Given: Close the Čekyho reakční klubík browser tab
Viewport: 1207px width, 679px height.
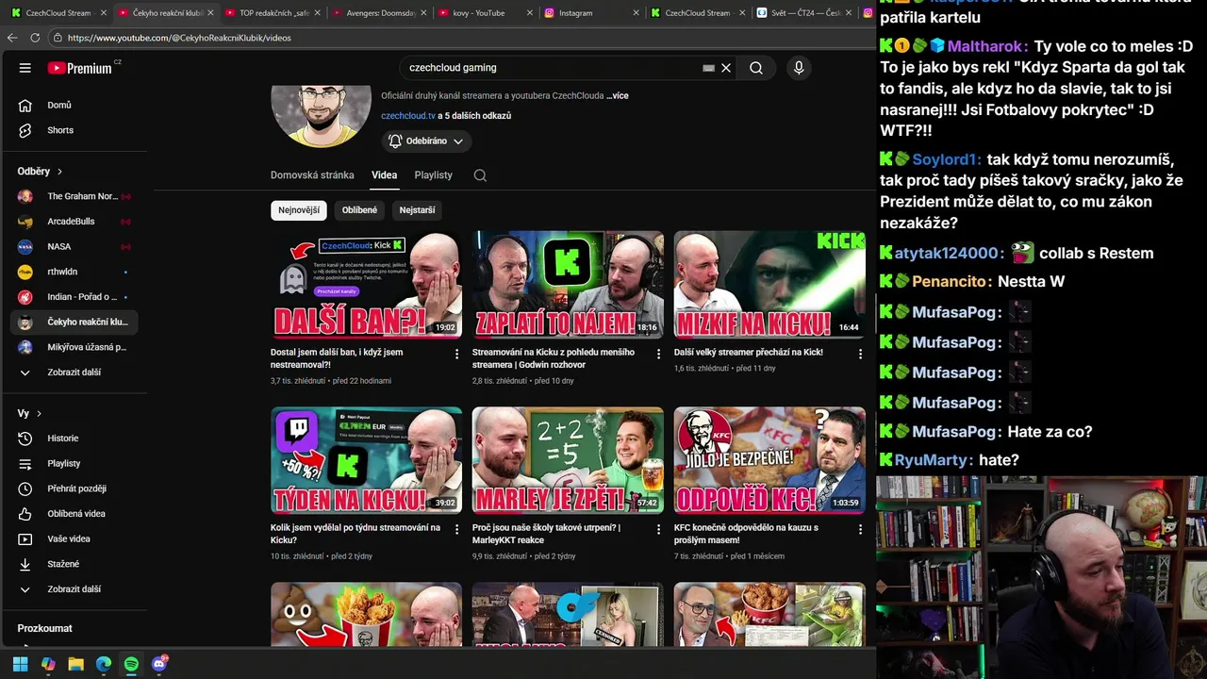Looking at the screenshot, I should coord(210,13).
